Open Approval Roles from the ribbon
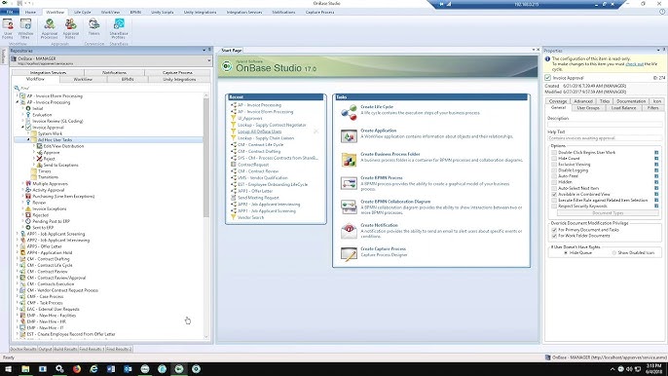This screenshot has width=668, height=376. tap(71, 28)
